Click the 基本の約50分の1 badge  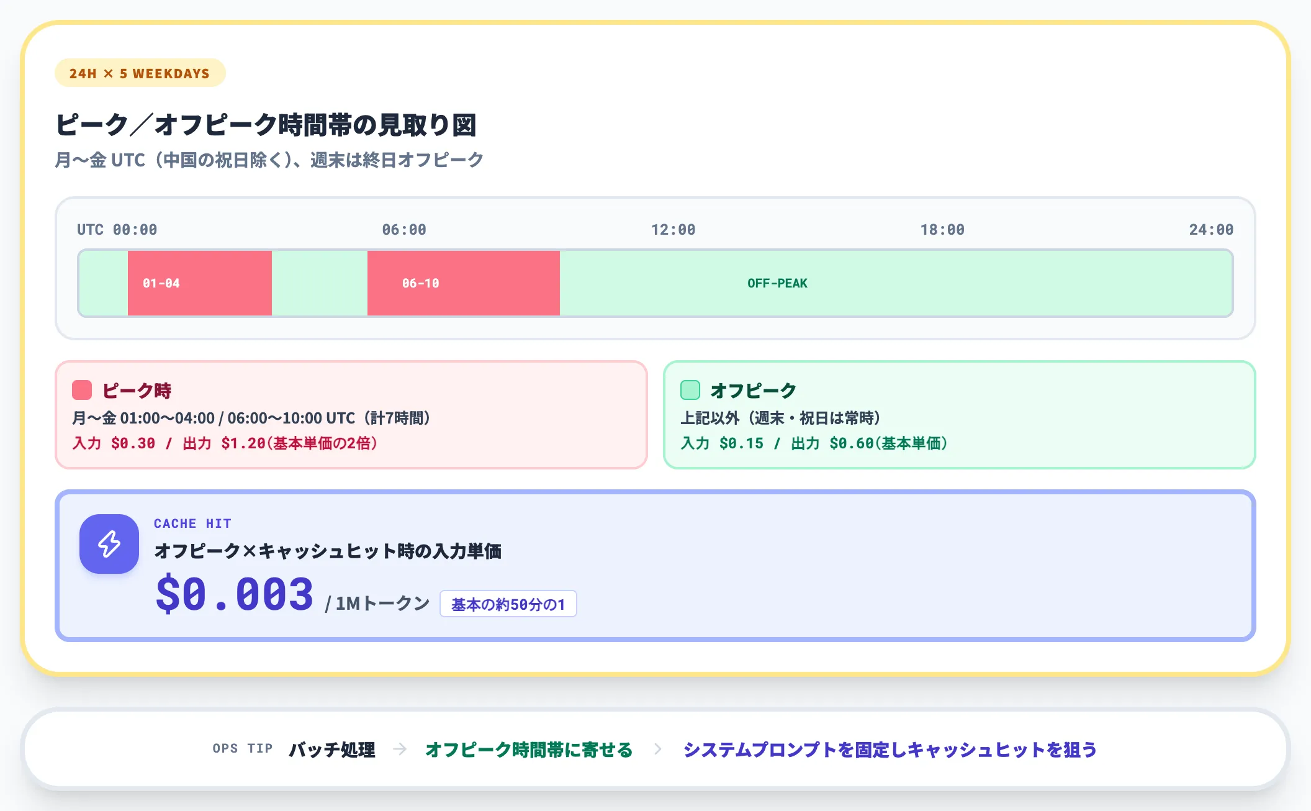[508, 604]
